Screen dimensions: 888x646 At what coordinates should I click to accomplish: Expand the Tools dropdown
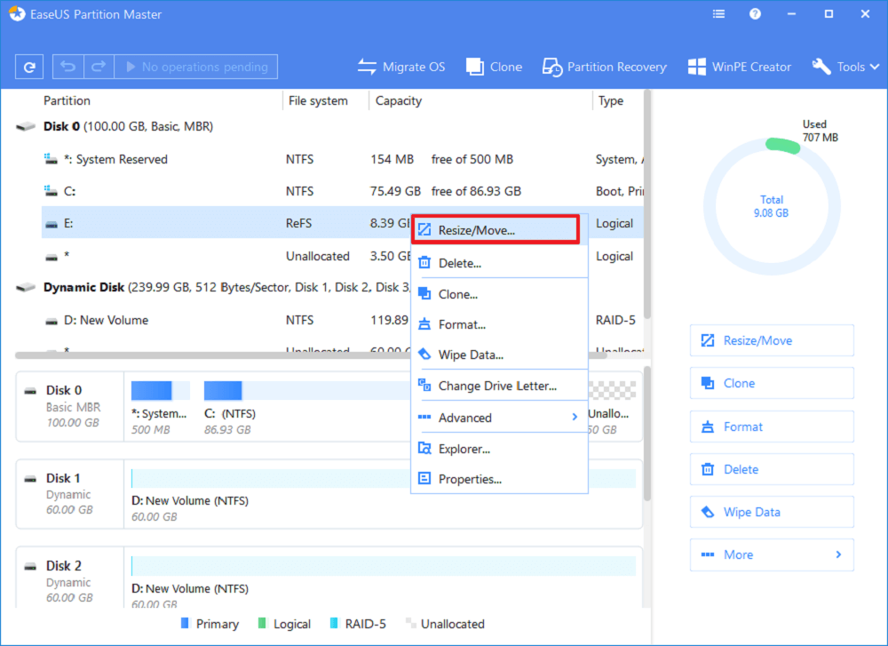pyautogui.click(x=845, y=67)
